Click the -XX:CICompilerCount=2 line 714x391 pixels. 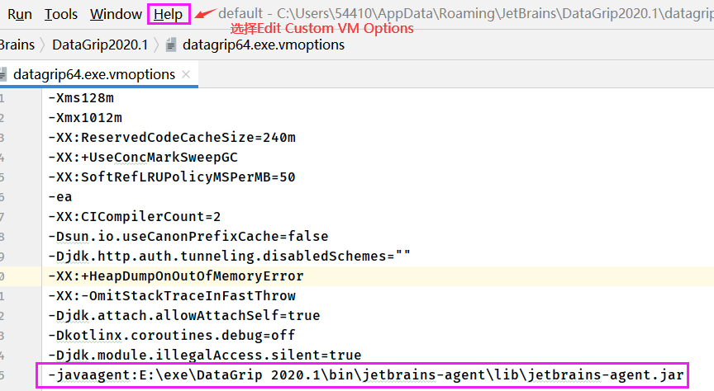[135, 216]
